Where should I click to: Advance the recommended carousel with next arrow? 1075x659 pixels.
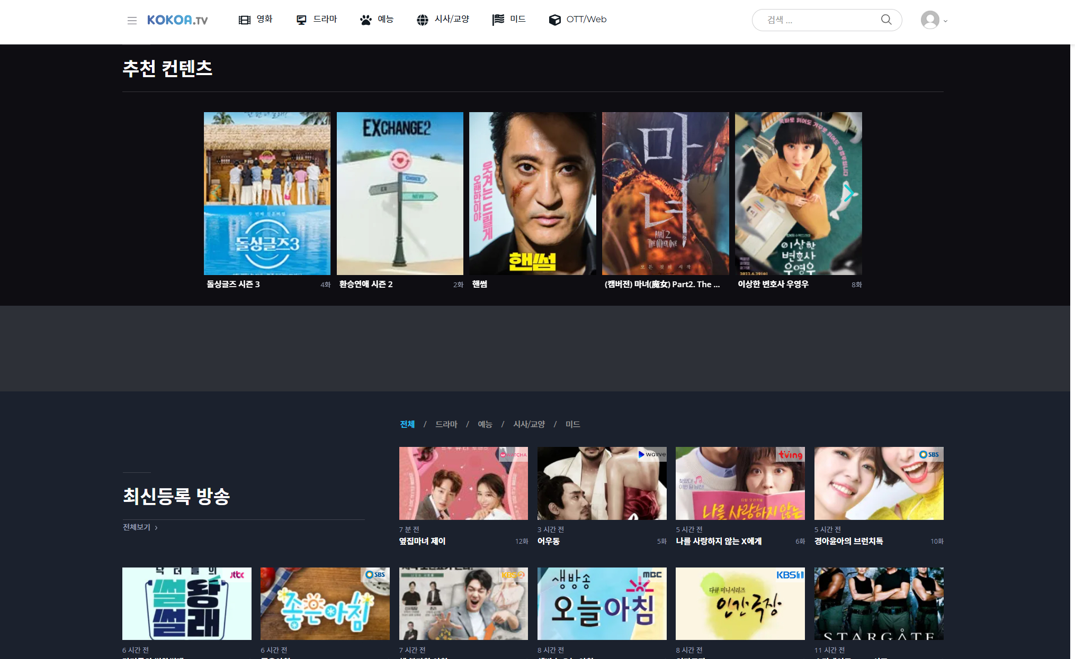point(848,193)
